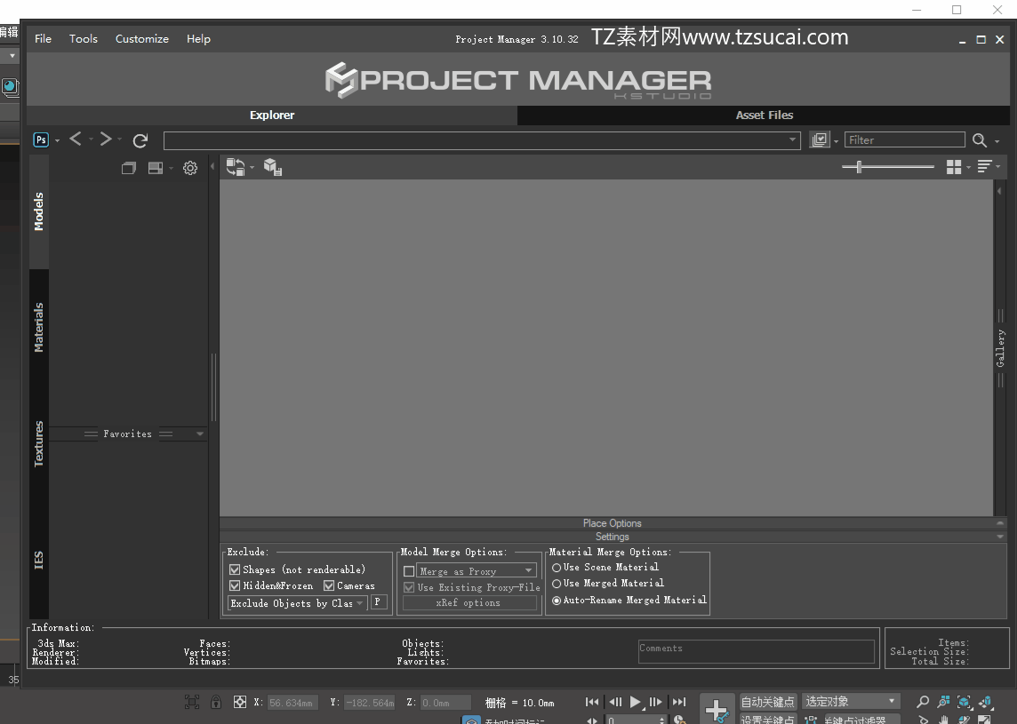The height and width of the screenshot is (724, 1017).
Task: Expand the Place Options section arrow
Action: point(1000,523)
